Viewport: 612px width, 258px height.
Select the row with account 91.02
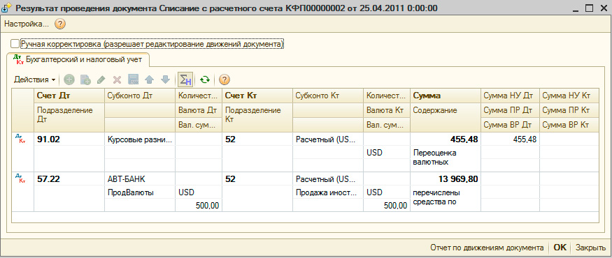(x=305, y=152)
